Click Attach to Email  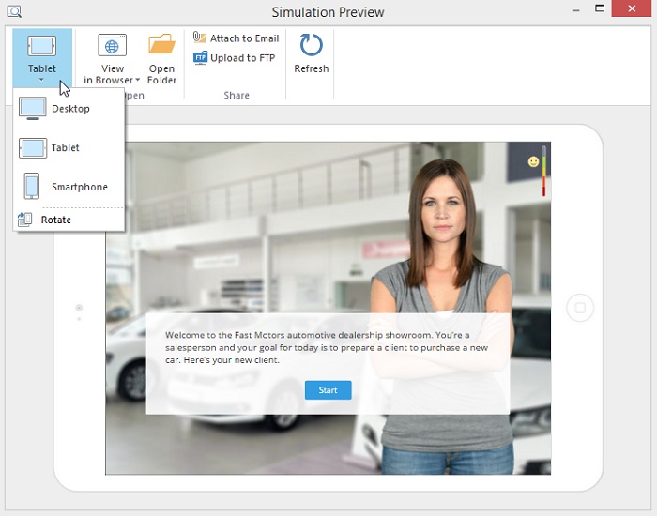[x=236, y=38]
